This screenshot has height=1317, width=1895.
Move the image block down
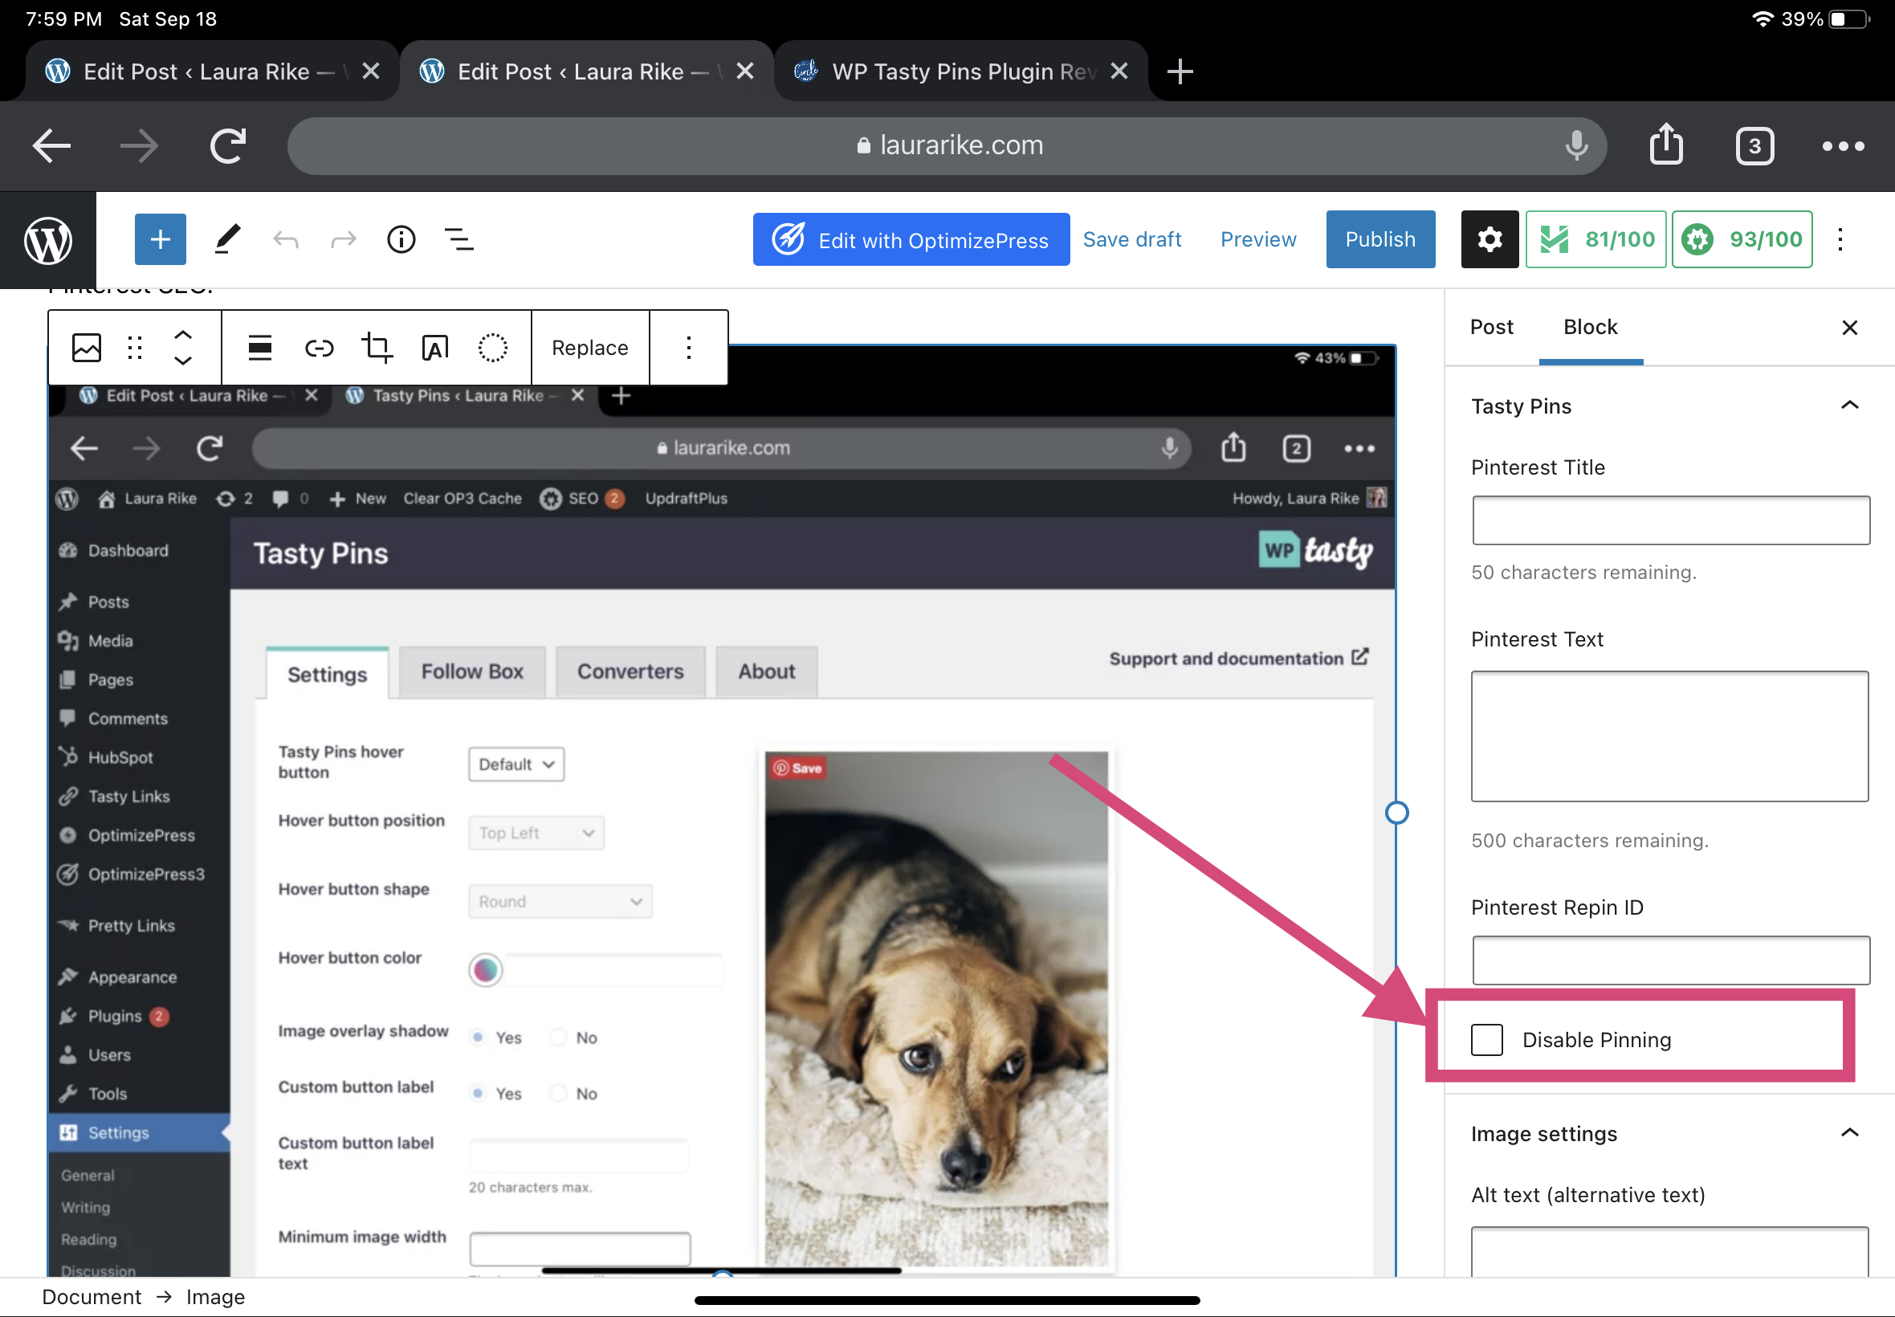[x=183, y=361]
